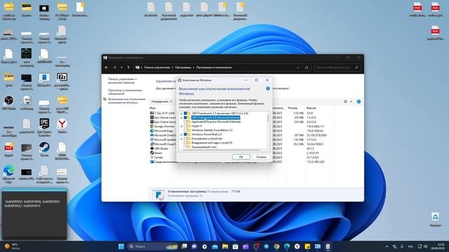The height and width of the screenshot is (252, 449).
Task: Tick the .NET Framework 3.5 checkbox
Action: coord(185,113)
